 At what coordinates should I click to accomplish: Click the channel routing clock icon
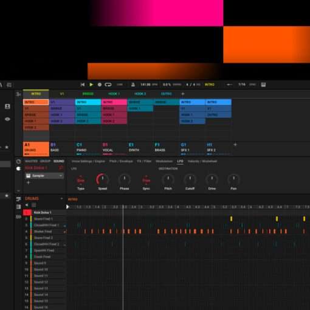point(18,162)
